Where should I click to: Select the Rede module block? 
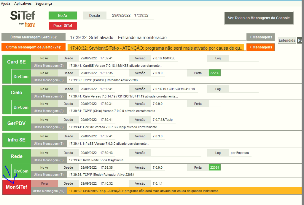pos(17,156)
